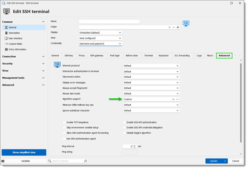
Task: Tick Disable Nagle's algorithm checkbox
Action: [x=124, y=133]
